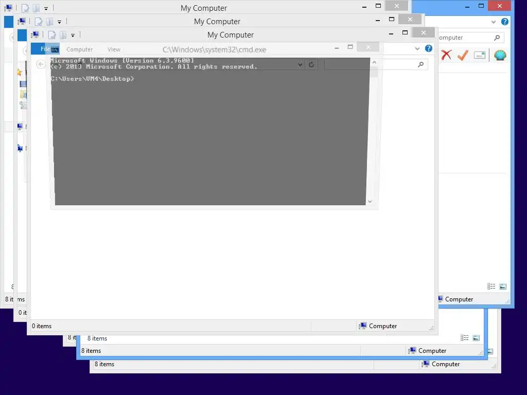Minimize the frontmost My Computer window
The width and height of the screenshot is (527, 395).
point(391,33)
